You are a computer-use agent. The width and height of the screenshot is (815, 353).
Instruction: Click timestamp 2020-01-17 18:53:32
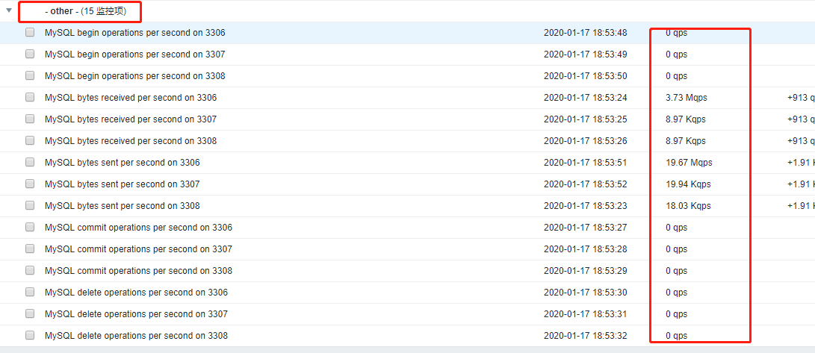click(x=585, y=336)
